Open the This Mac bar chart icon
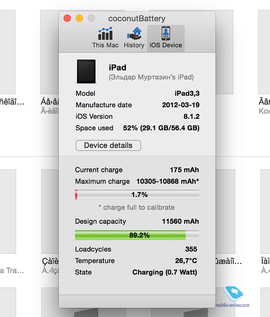The height and width of the screenshot is (317, 270). tap(105, 34)
